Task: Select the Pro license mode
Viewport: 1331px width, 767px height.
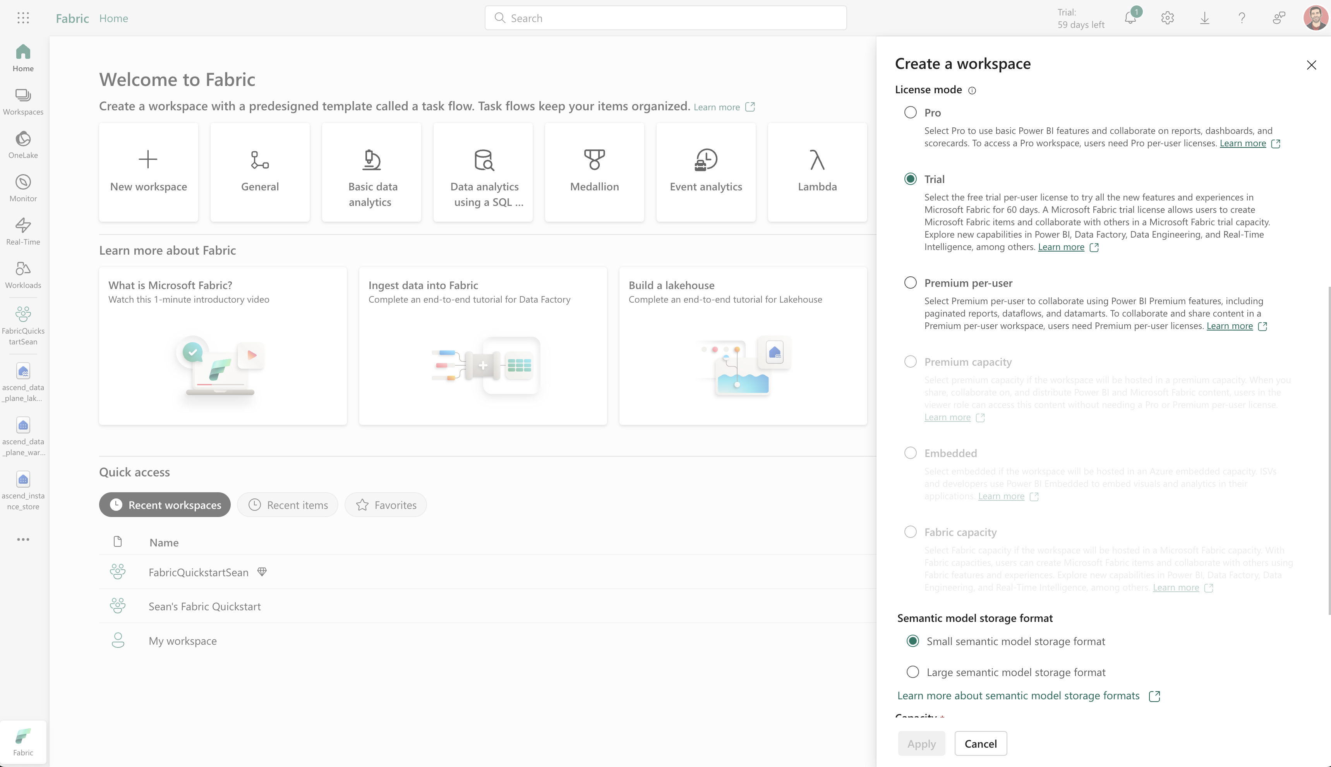Action: pyautogui.click(x=911, y=112)
